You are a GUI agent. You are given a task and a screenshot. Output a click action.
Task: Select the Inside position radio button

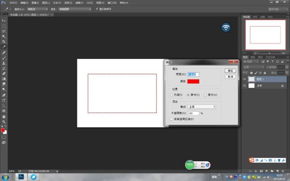pyautogui.click(x=171, y=95)
